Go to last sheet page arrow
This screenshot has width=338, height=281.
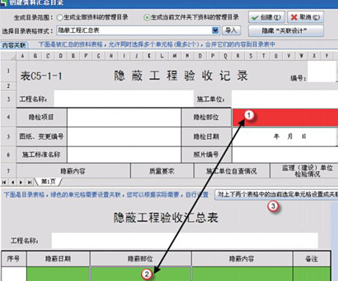29,183
